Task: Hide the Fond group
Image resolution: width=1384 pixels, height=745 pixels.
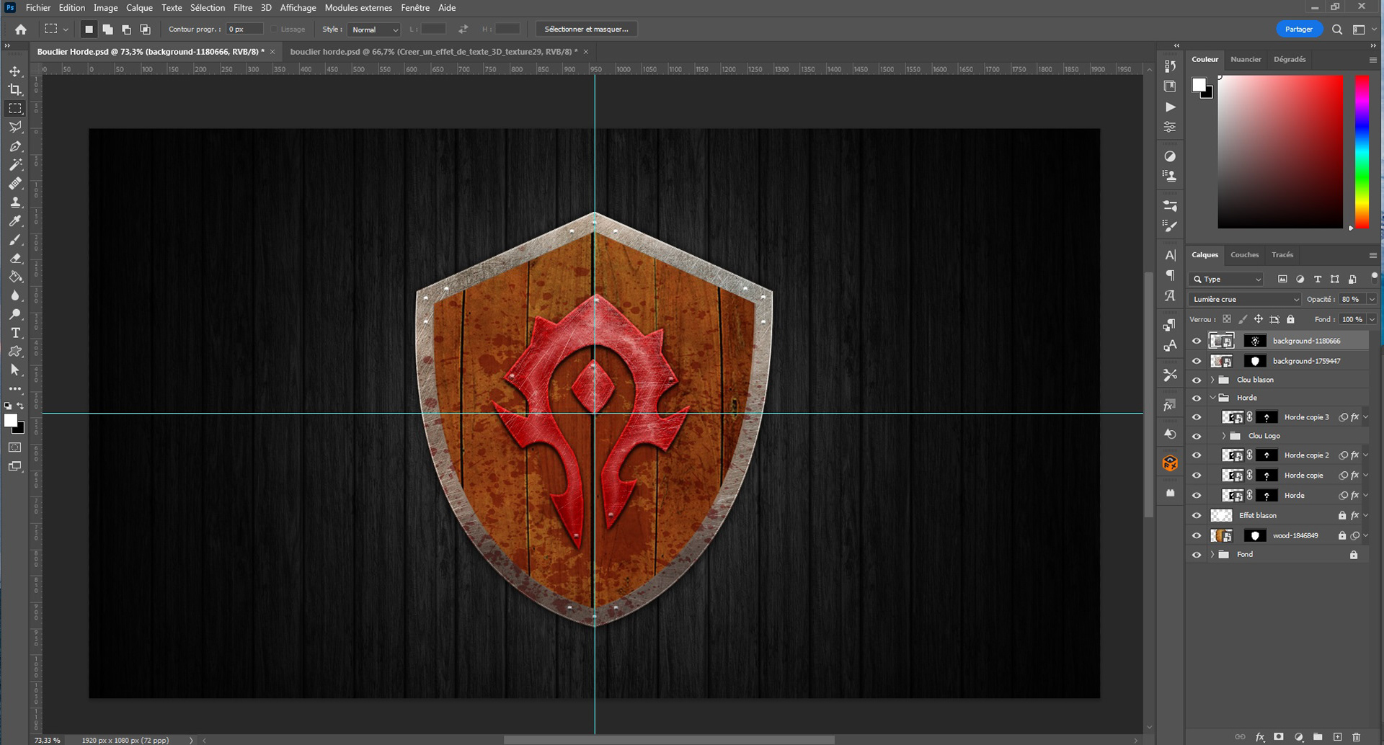Action: click(1197, 555)
